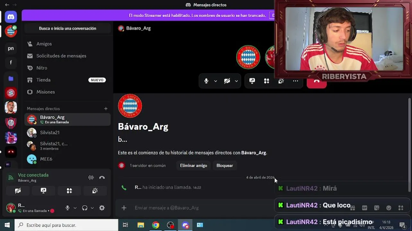Create new direct message with plus icon
412x231 pixels.
[106, 109]
